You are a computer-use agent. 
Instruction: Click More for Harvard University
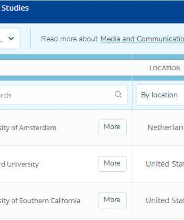(x=112, y=164)
